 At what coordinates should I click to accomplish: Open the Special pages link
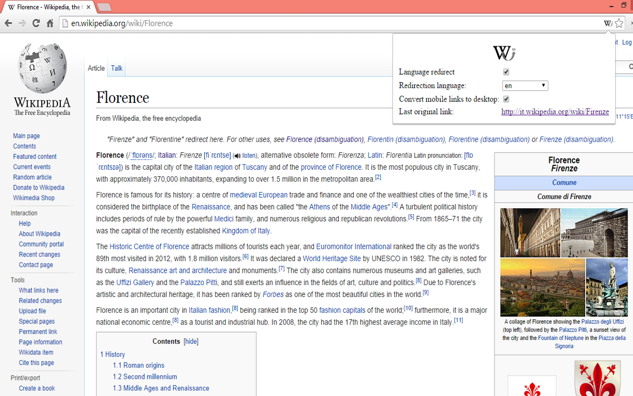(37, 321)
